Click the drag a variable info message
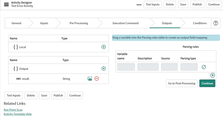The width and height of the screenshot is (223, 121). pos(166,38)
